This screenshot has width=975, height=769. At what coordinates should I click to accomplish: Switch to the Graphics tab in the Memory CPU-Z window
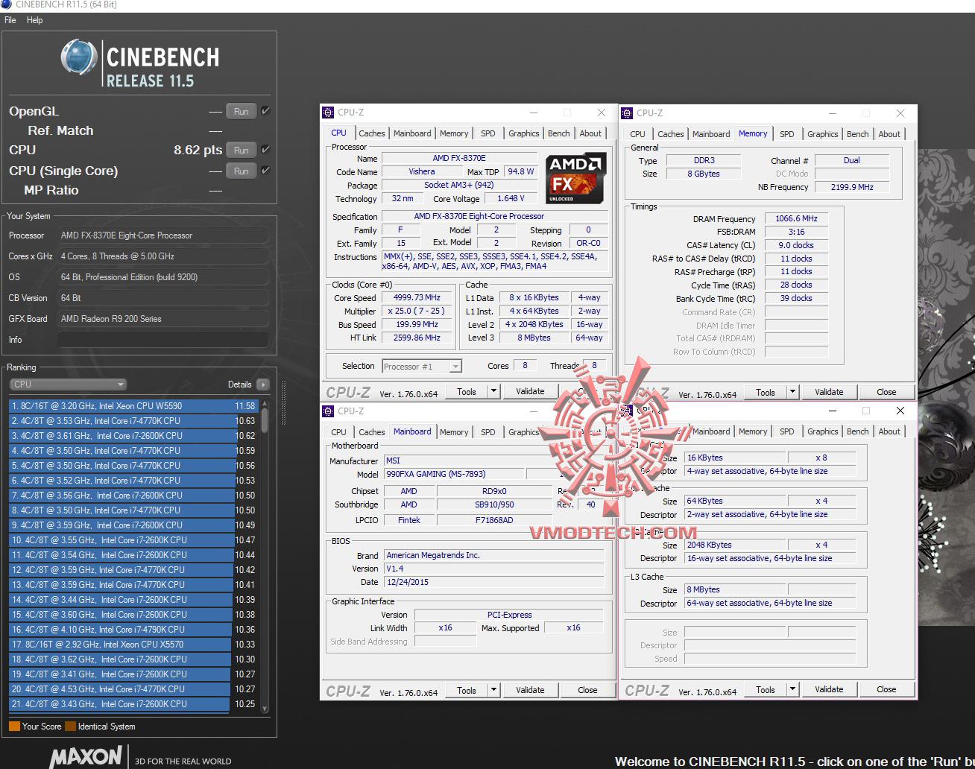[x=823, y=134]
